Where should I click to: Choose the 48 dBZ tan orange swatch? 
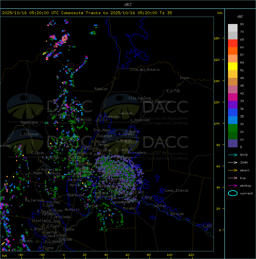(233, 82)
